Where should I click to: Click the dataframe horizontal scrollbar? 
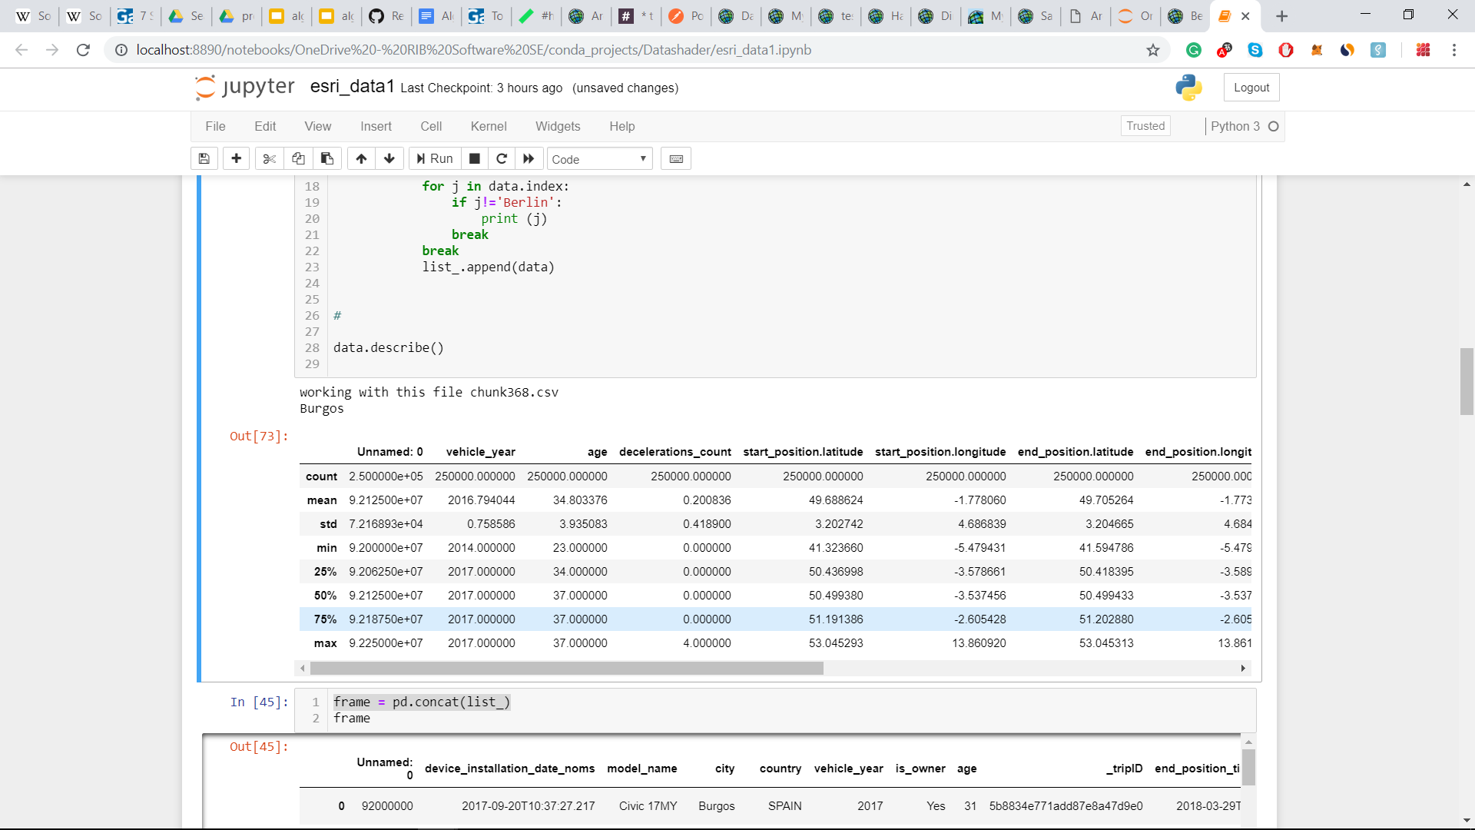pyautogui.click(x=566, y=669)
